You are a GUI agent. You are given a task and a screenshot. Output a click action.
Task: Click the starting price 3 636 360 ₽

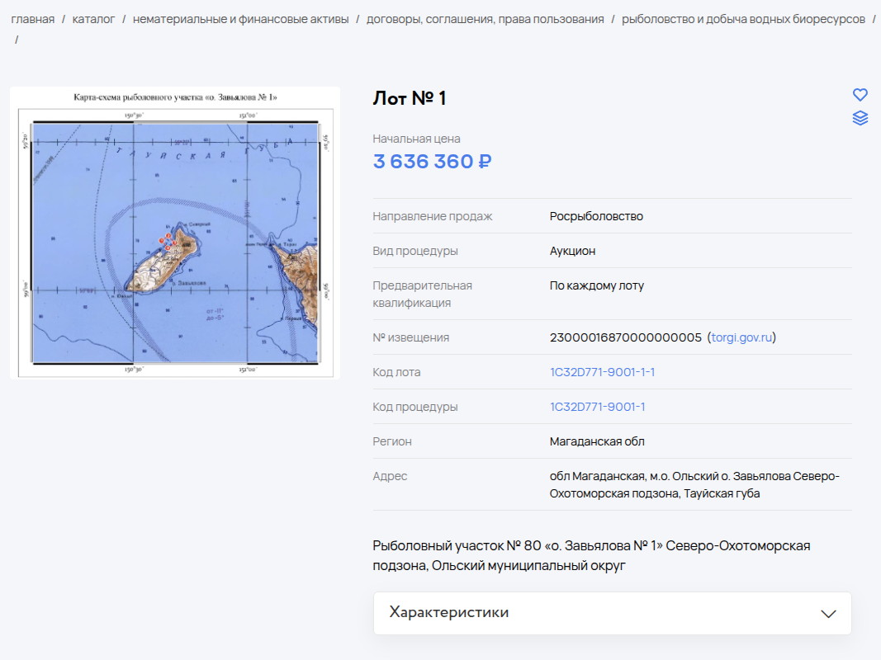click(x=432, y=161)
